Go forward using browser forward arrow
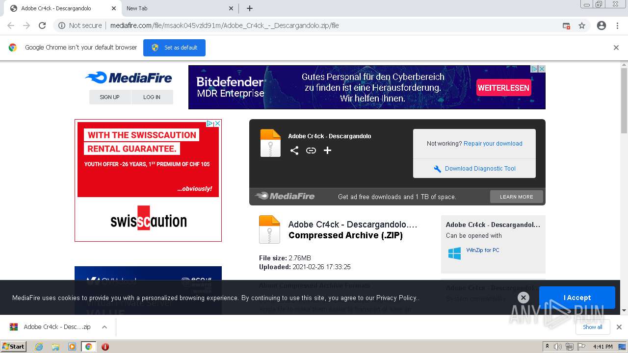The image size is (628, 353). (26, 25)
